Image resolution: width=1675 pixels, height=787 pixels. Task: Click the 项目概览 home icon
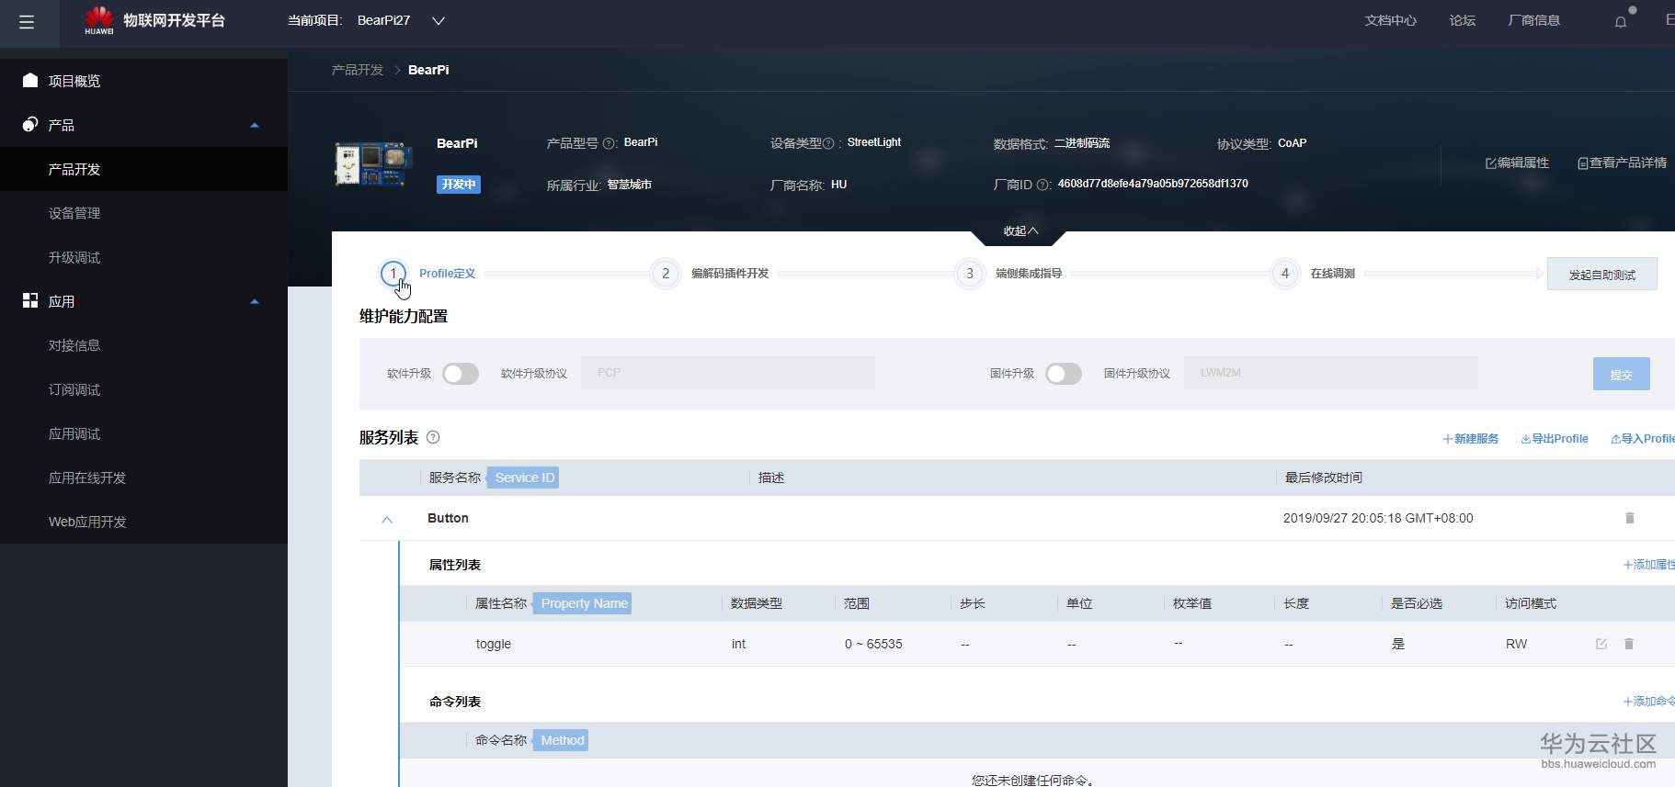click(30, 81)
